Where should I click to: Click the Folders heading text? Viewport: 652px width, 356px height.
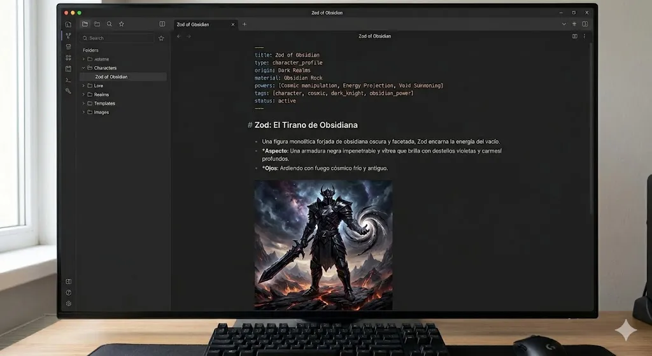(90, 50)
